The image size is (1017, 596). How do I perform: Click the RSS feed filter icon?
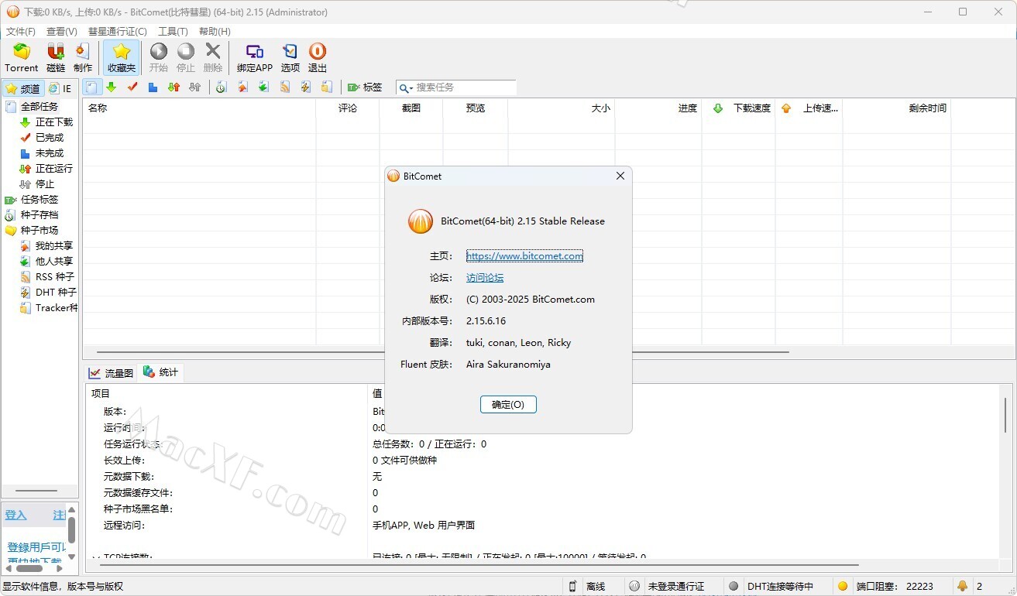pos(285,87)
